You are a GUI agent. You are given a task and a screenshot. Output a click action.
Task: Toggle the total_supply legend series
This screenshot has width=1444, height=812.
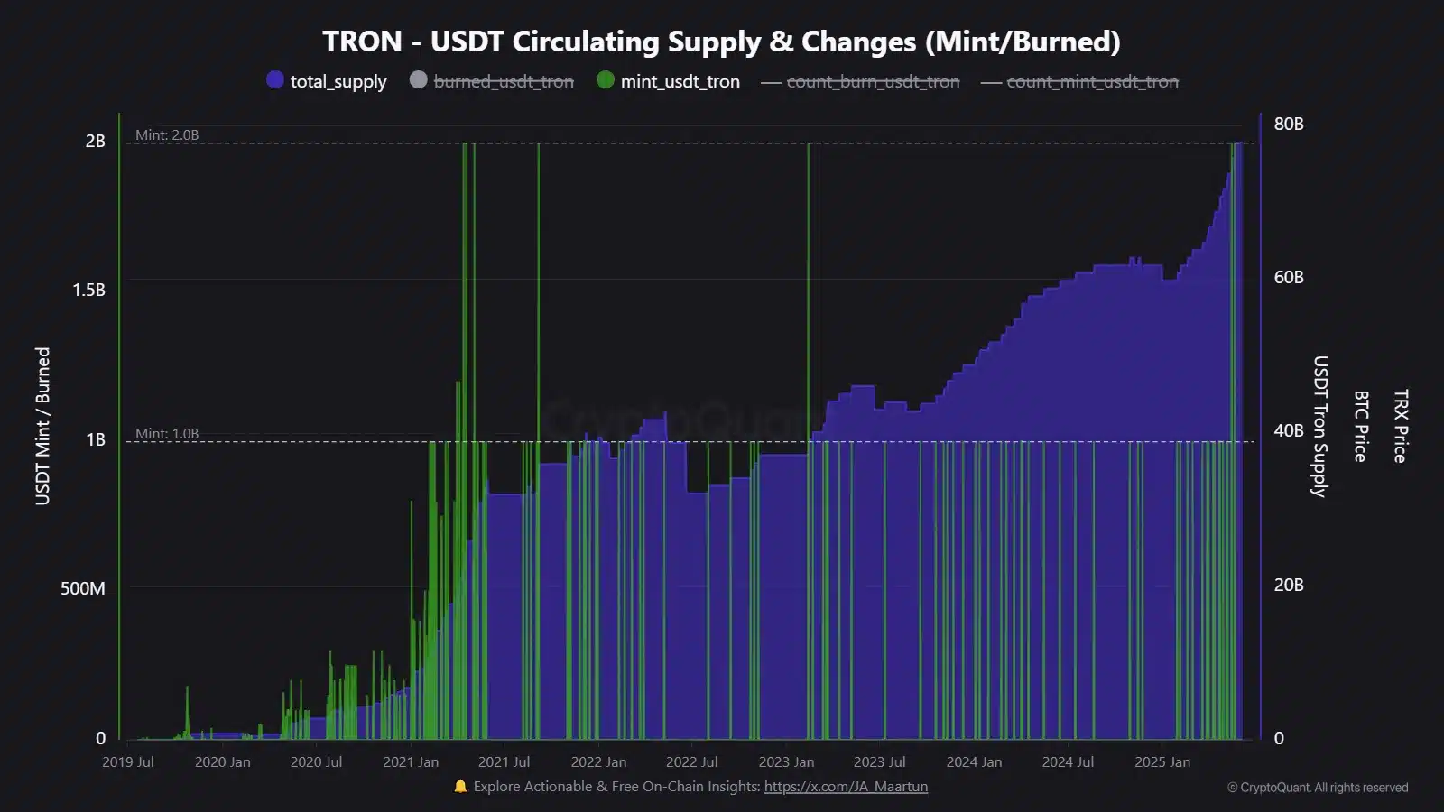pos(327,81)
